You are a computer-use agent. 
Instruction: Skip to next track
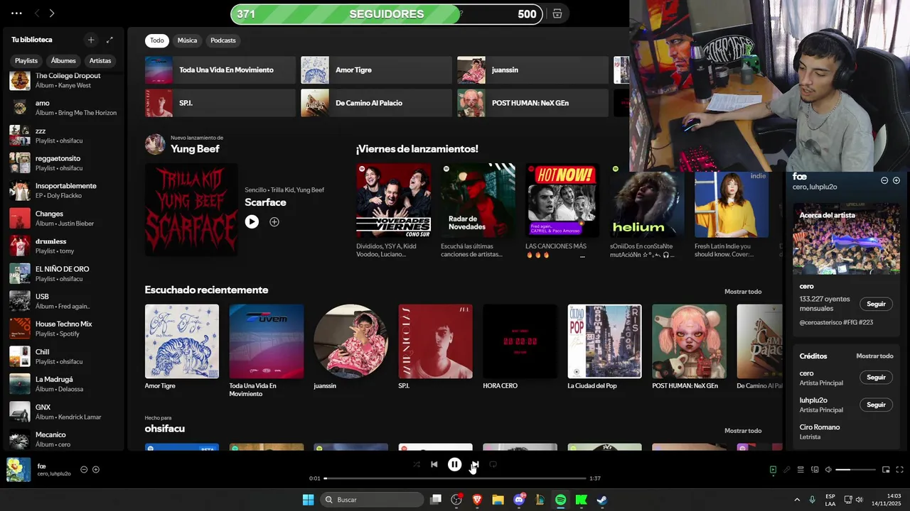click(x=475, y=465)
